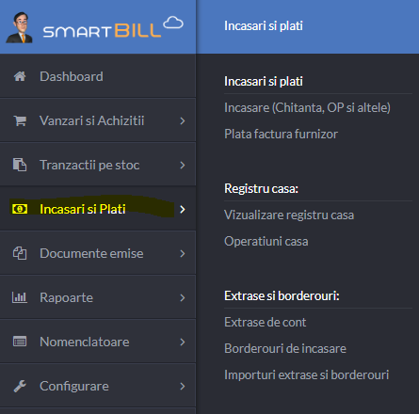Click the Documente emise copy icon
Viewport: 419px width, 414px height.
(x=20, y=253)
